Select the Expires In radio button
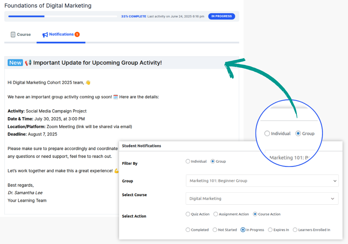This screenshot has height=244, width=348. [270, 230]
